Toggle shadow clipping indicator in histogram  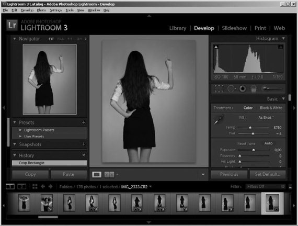pyautogui.click(x=216, y=47)
